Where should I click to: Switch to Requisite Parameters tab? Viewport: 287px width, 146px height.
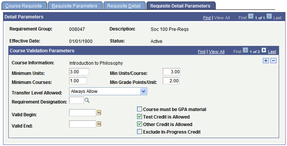[75, 6]
